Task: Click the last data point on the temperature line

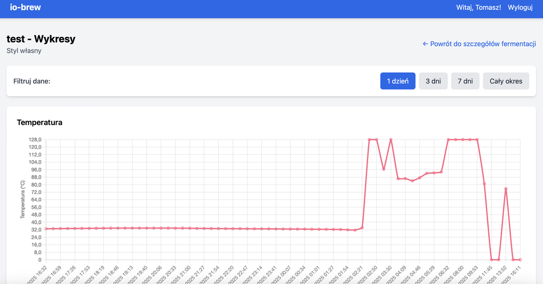Action: pos(520,260)
